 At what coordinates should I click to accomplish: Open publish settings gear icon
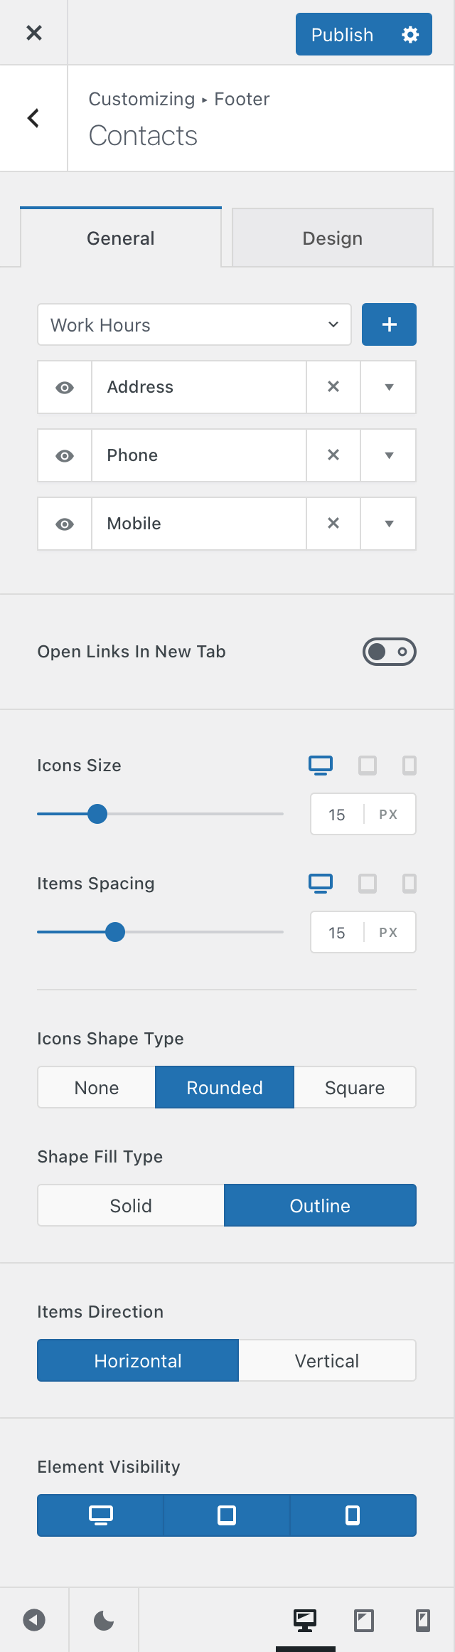click(x=410, y=34)
